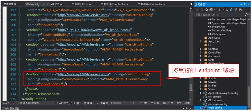Select packages.config in Solution Explorer
Viewport: 252px width, 111px height.
[x=217, y=104]
